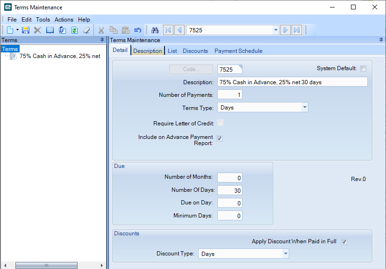This screenshot has height=269, width=386.
Task: Click the Number of Months field
Action: click(230, 178)
